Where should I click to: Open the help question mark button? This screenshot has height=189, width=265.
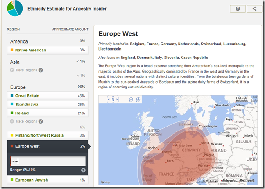[x=238, y=9]
